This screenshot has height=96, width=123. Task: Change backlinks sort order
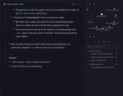click(104, 42)
